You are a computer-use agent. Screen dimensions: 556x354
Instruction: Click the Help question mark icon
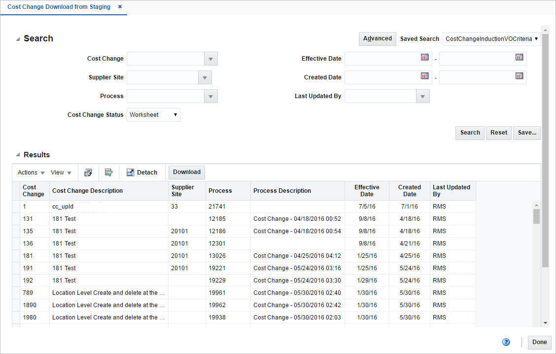click(x=506, y=342)
